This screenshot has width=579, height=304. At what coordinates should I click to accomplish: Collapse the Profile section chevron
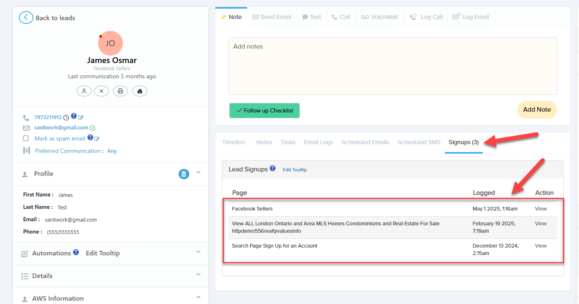pos(198,173)
